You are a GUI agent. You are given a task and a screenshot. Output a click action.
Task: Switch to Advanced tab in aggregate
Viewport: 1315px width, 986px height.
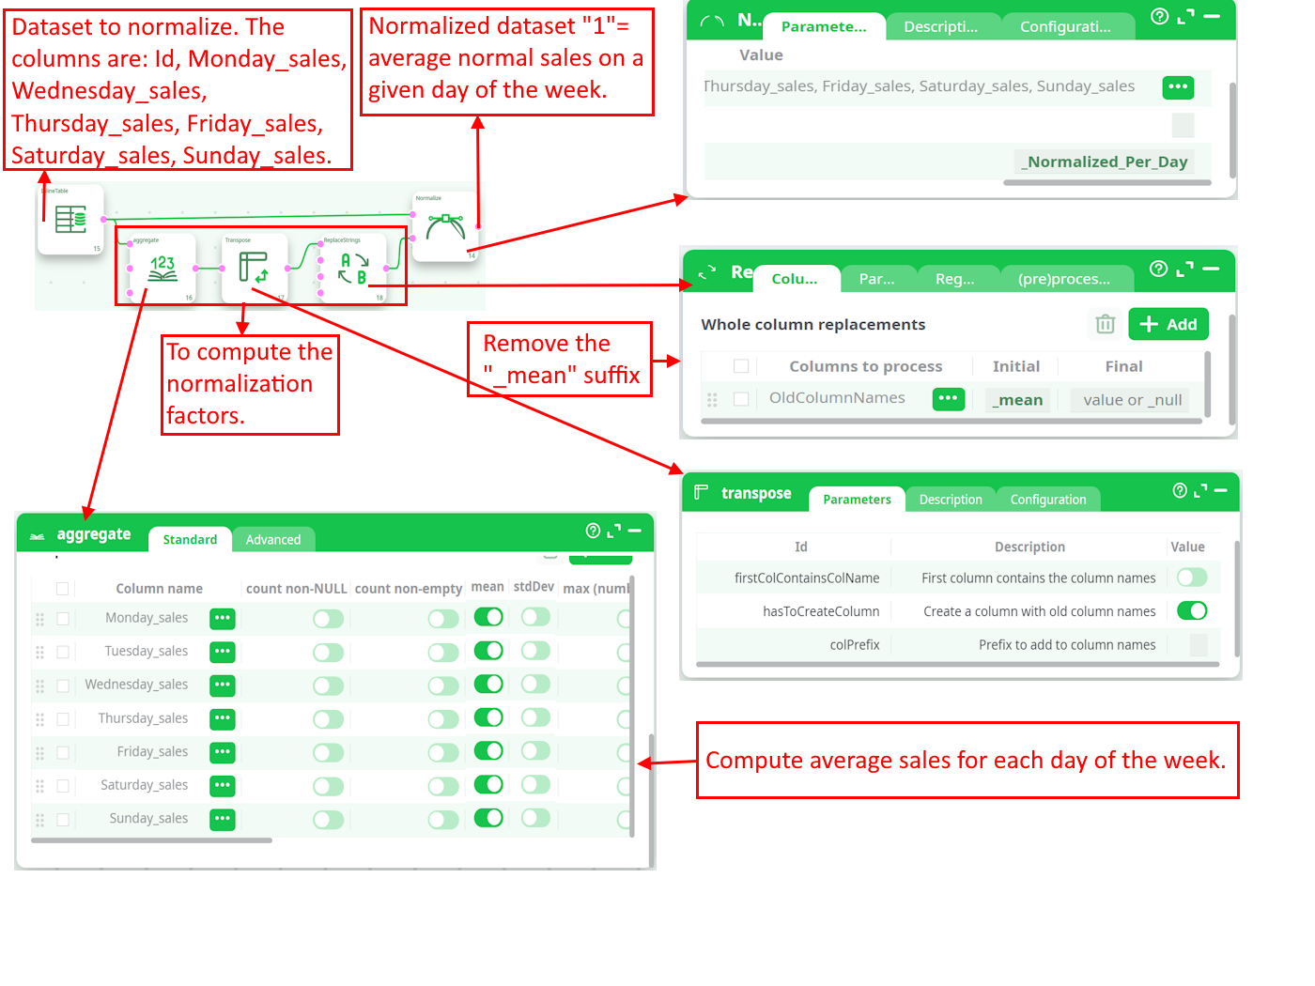[x=273, y=539]
